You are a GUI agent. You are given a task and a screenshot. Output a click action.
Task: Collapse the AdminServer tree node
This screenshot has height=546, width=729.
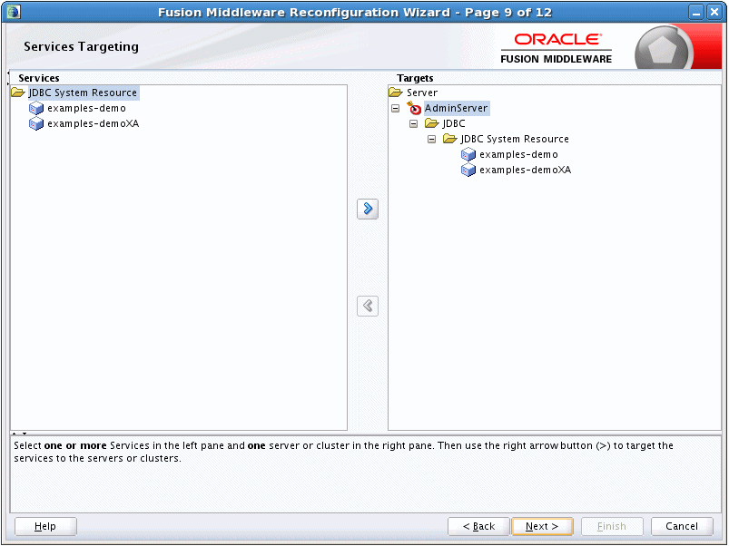[395, 108]
